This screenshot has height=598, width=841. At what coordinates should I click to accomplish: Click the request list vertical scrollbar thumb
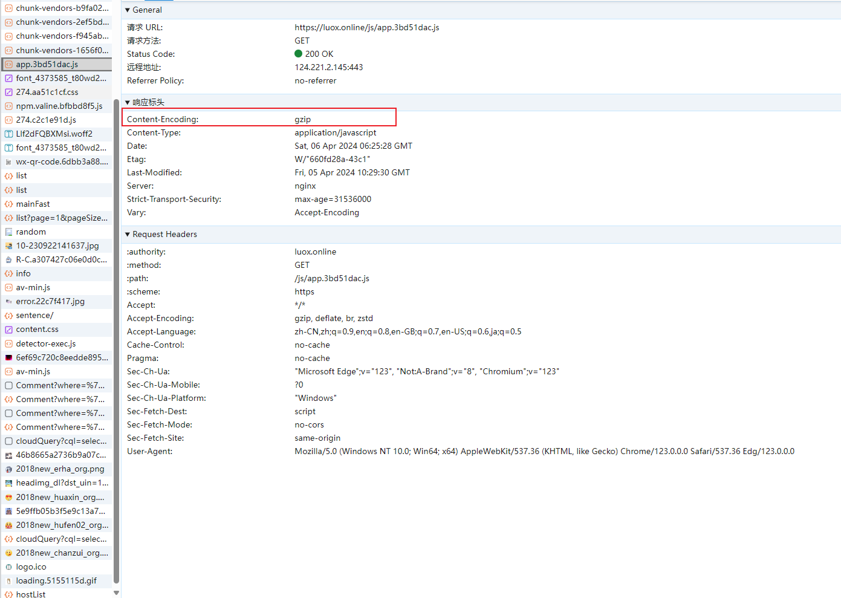(x=116, y=341)
